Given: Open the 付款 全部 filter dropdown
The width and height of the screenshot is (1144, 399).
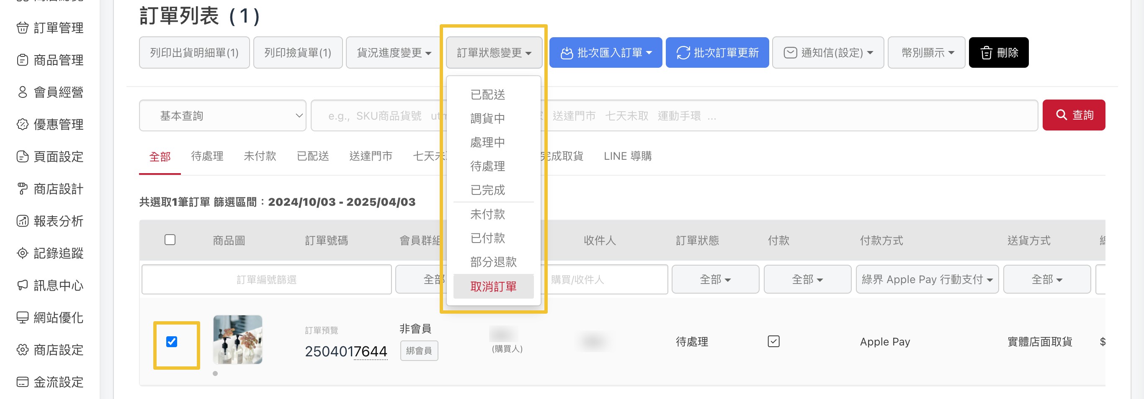Looking at the screenshot, I should (x=807, y=279).
